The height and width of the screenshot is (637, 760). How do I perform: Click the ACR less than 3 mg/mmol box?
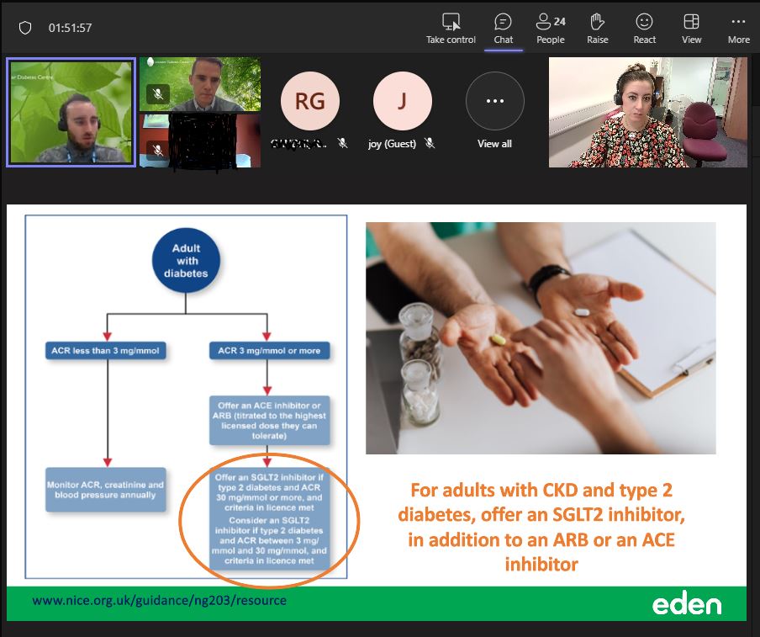106,350
